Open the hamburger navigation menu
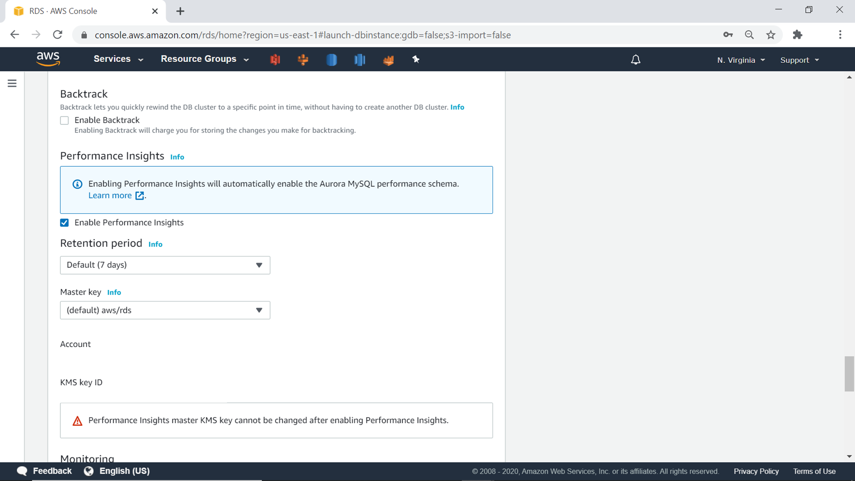 tap(12, 83)
